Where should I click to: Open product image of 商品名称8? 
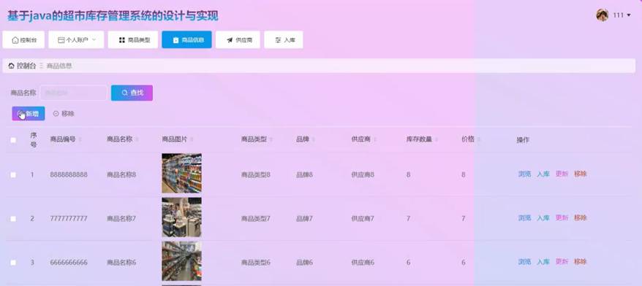[182, 173]
